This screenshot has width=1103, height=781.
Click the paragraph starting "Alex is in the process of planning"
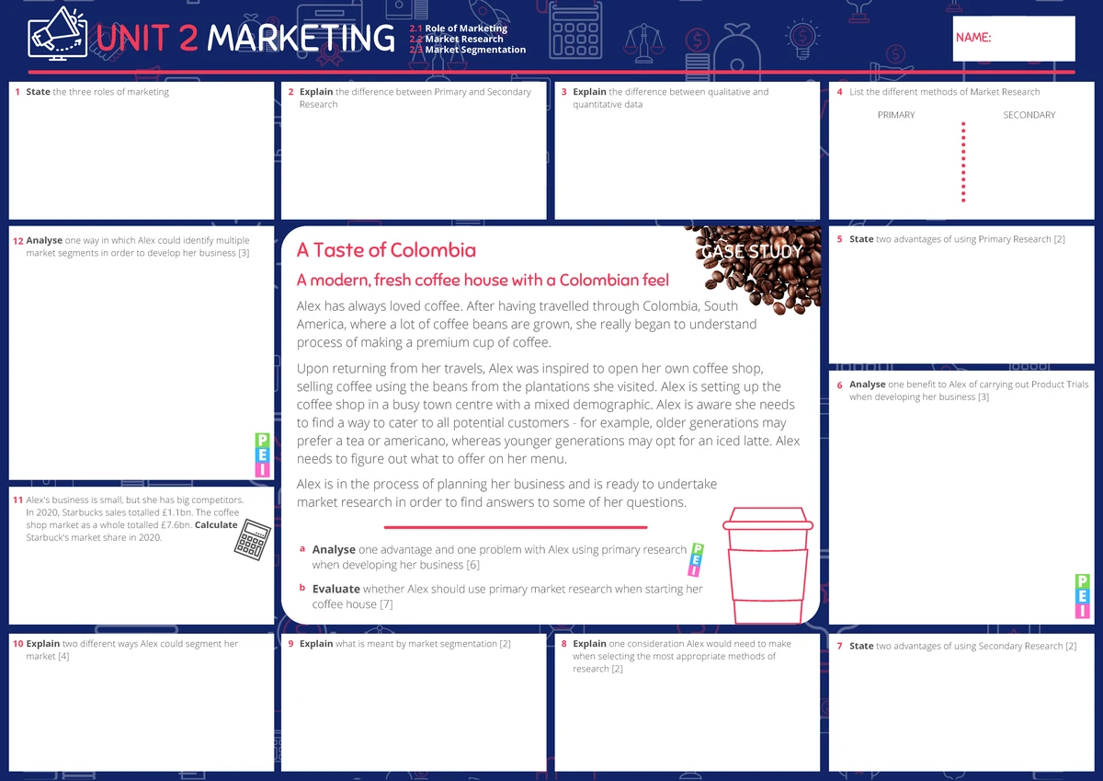coord(506,493)
